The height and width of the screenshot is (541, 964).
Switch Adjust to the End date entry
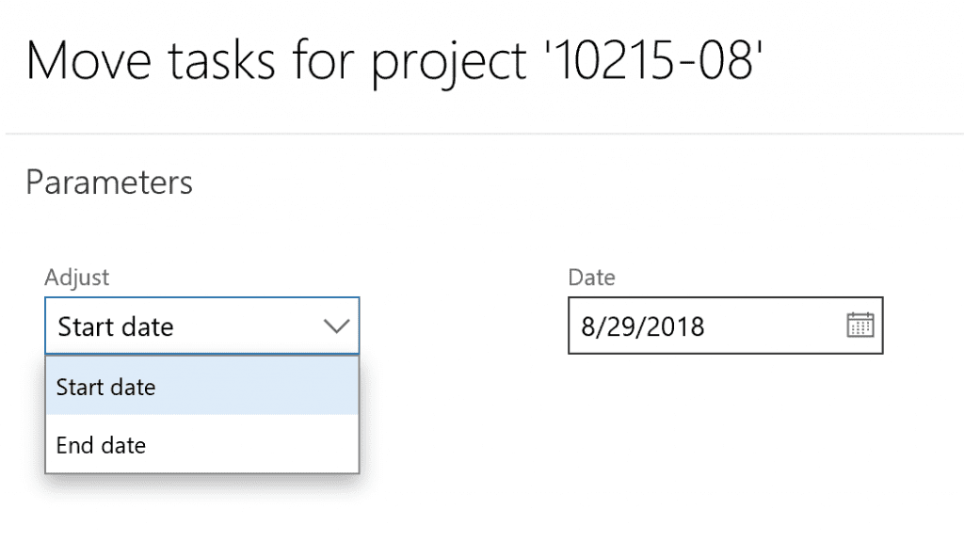[102, 444]
